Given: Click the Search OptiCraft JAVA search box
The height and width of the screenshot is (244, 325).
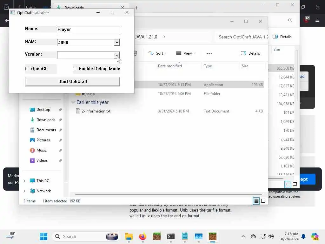Looking at the screenshot, I should (x=242, y=37).
